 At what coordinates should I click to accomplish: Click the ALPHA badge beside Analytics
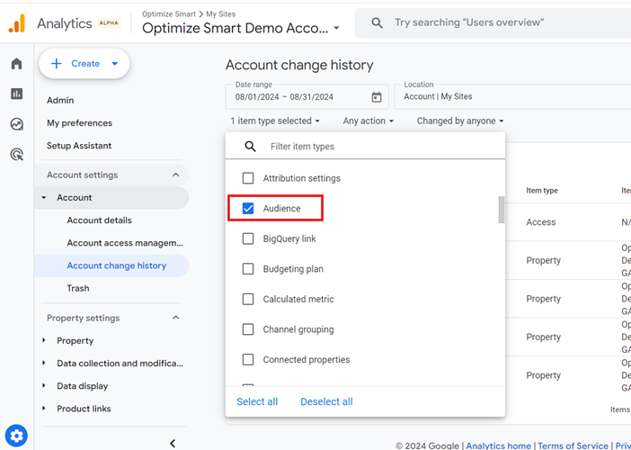[x=109, y=23]
